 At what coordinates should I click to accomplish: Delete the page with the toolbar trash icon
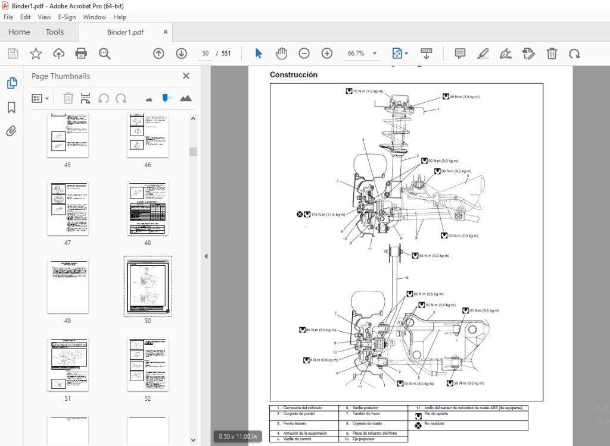552,54
